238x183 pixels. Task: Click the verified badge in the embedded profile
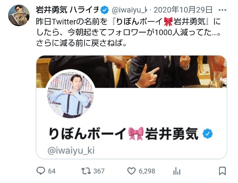coord(208,133)
